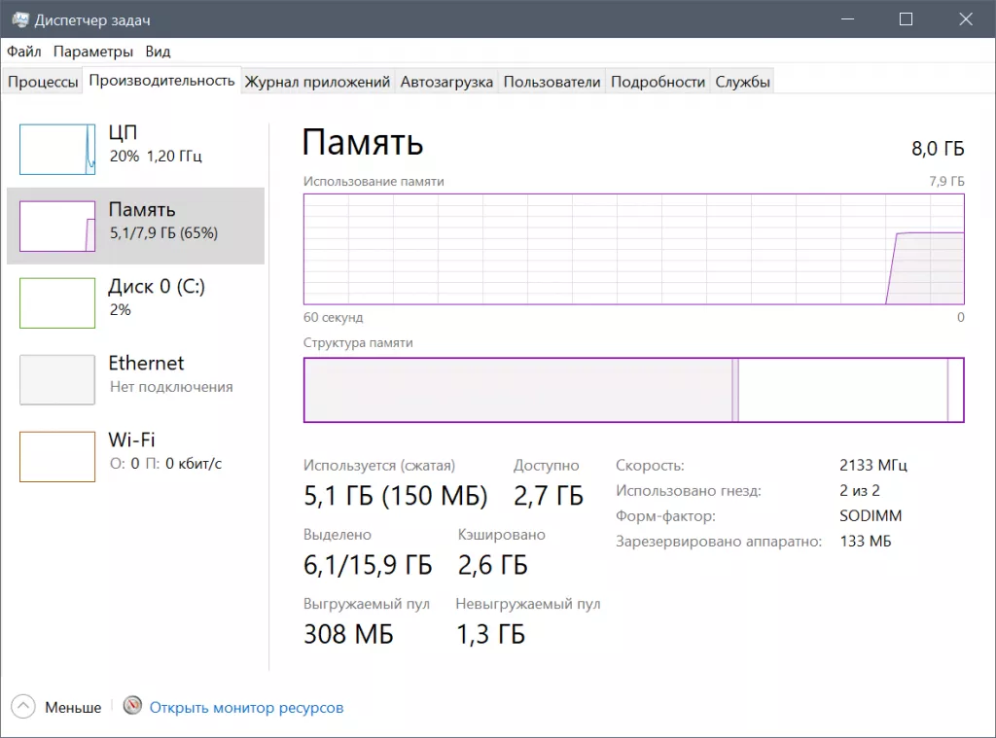Open the Файл menu
The image size is (996, 738).
pos(24,52)
